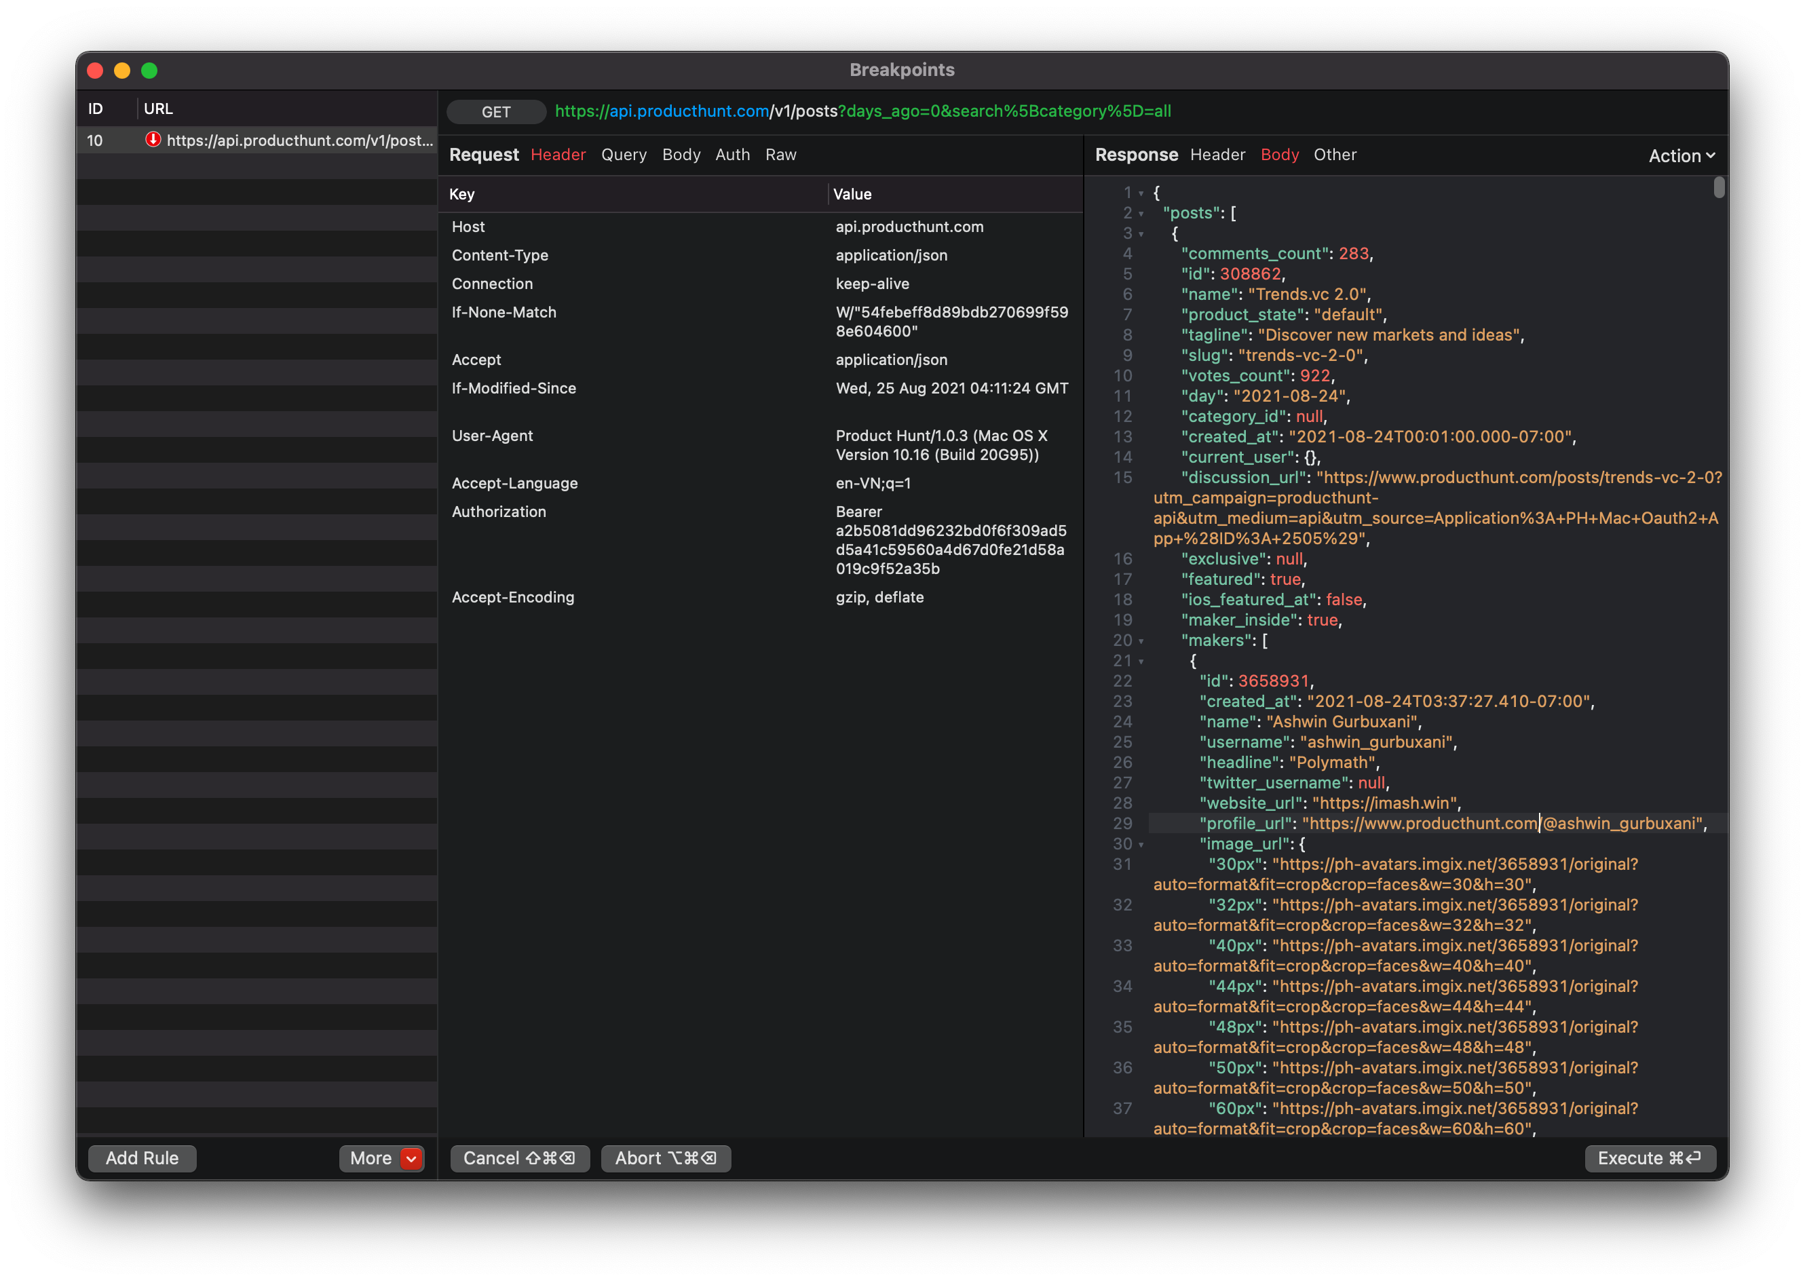The width and height of the screenshot is (1805, 1281).
Task: Click the Wed, 25 Aug 2021 date value
Action: pos(951,388)
